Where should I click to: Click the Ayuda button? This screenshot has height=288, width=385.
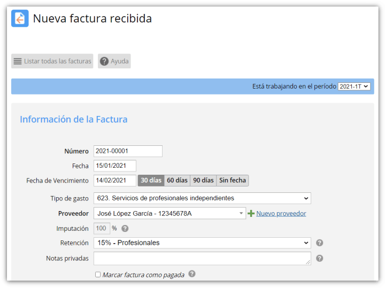click(114, 61)
